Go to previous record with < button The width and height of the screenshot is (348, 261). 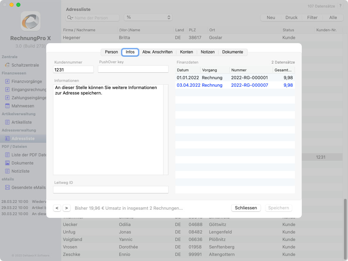point(57,208)
